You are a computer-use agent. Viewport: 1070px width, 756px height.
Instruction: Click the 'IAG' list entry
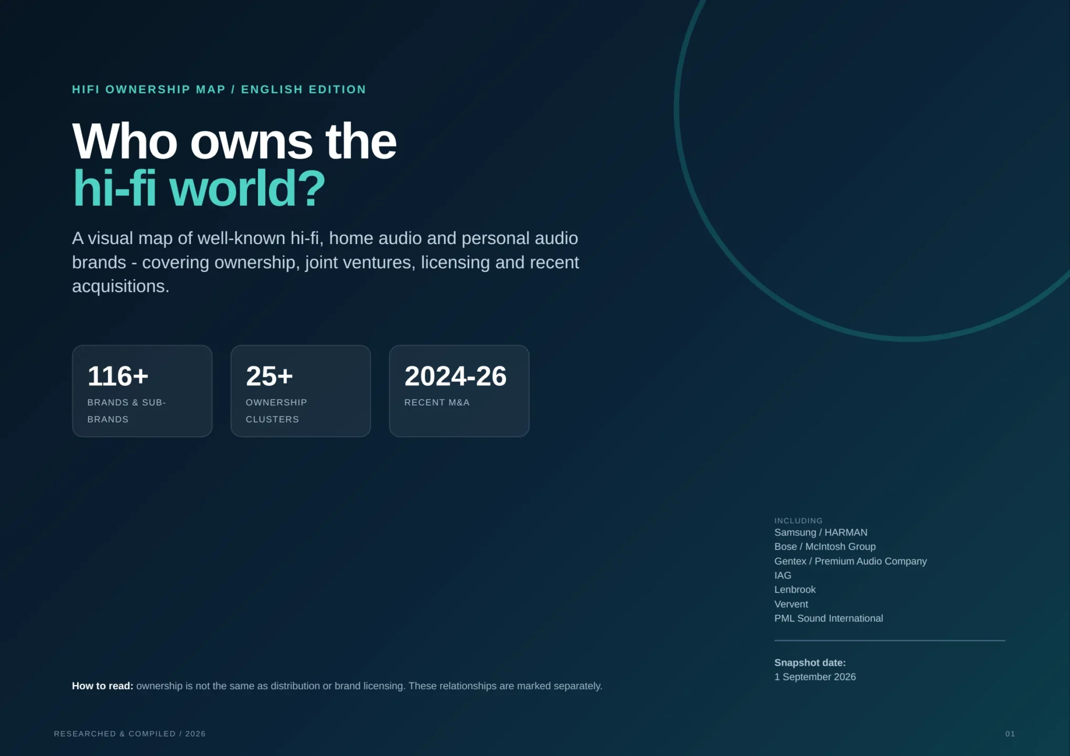(783, 575)
